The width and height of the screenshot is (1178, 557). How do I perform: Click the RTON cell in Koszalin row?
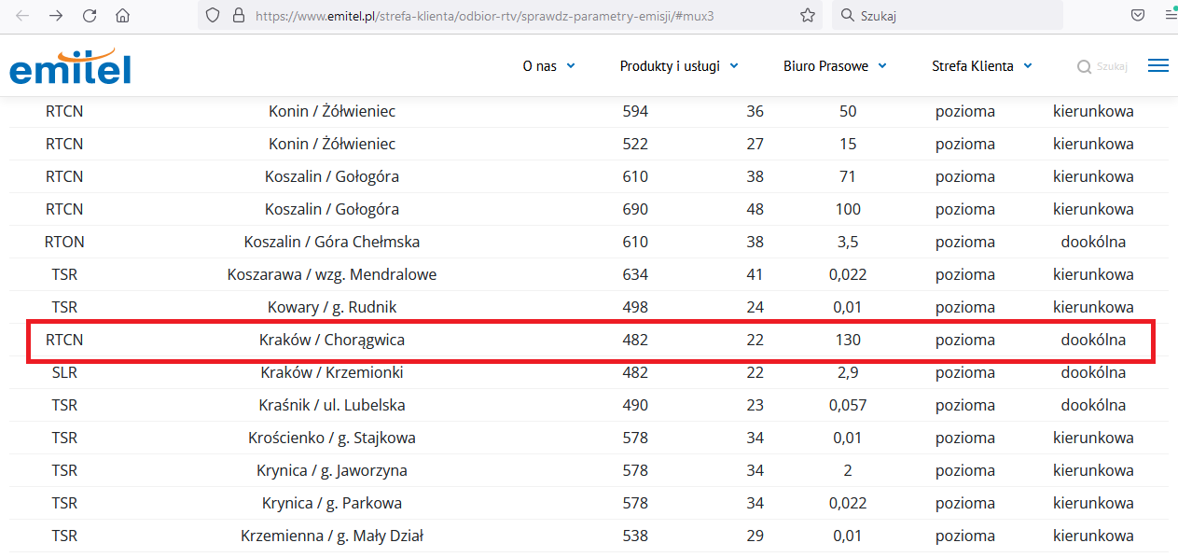pos(64,243)
